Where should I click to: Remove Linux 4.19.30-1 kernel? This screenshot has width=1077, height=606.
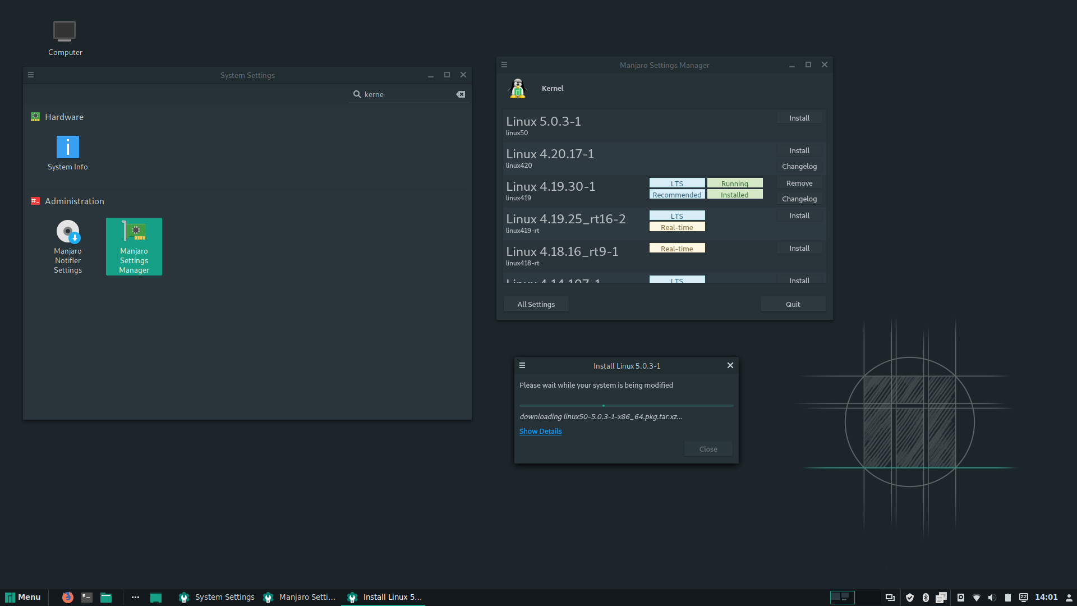(799, 183)
